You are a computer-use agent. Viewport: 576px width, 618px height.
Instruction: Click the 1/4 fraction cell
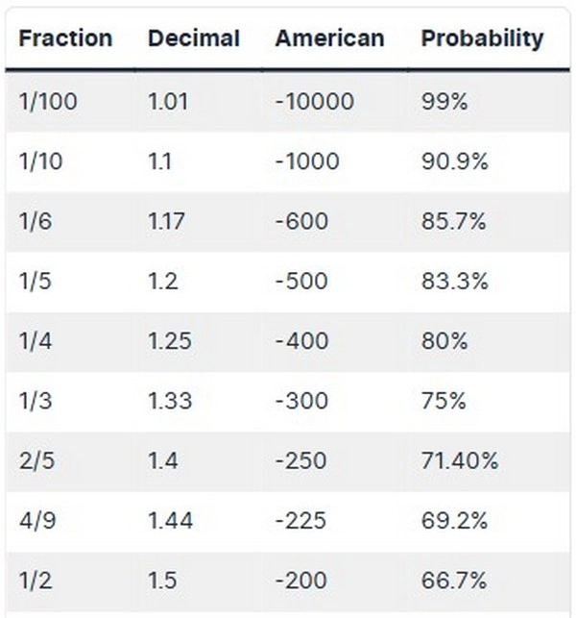pos(36,340)
